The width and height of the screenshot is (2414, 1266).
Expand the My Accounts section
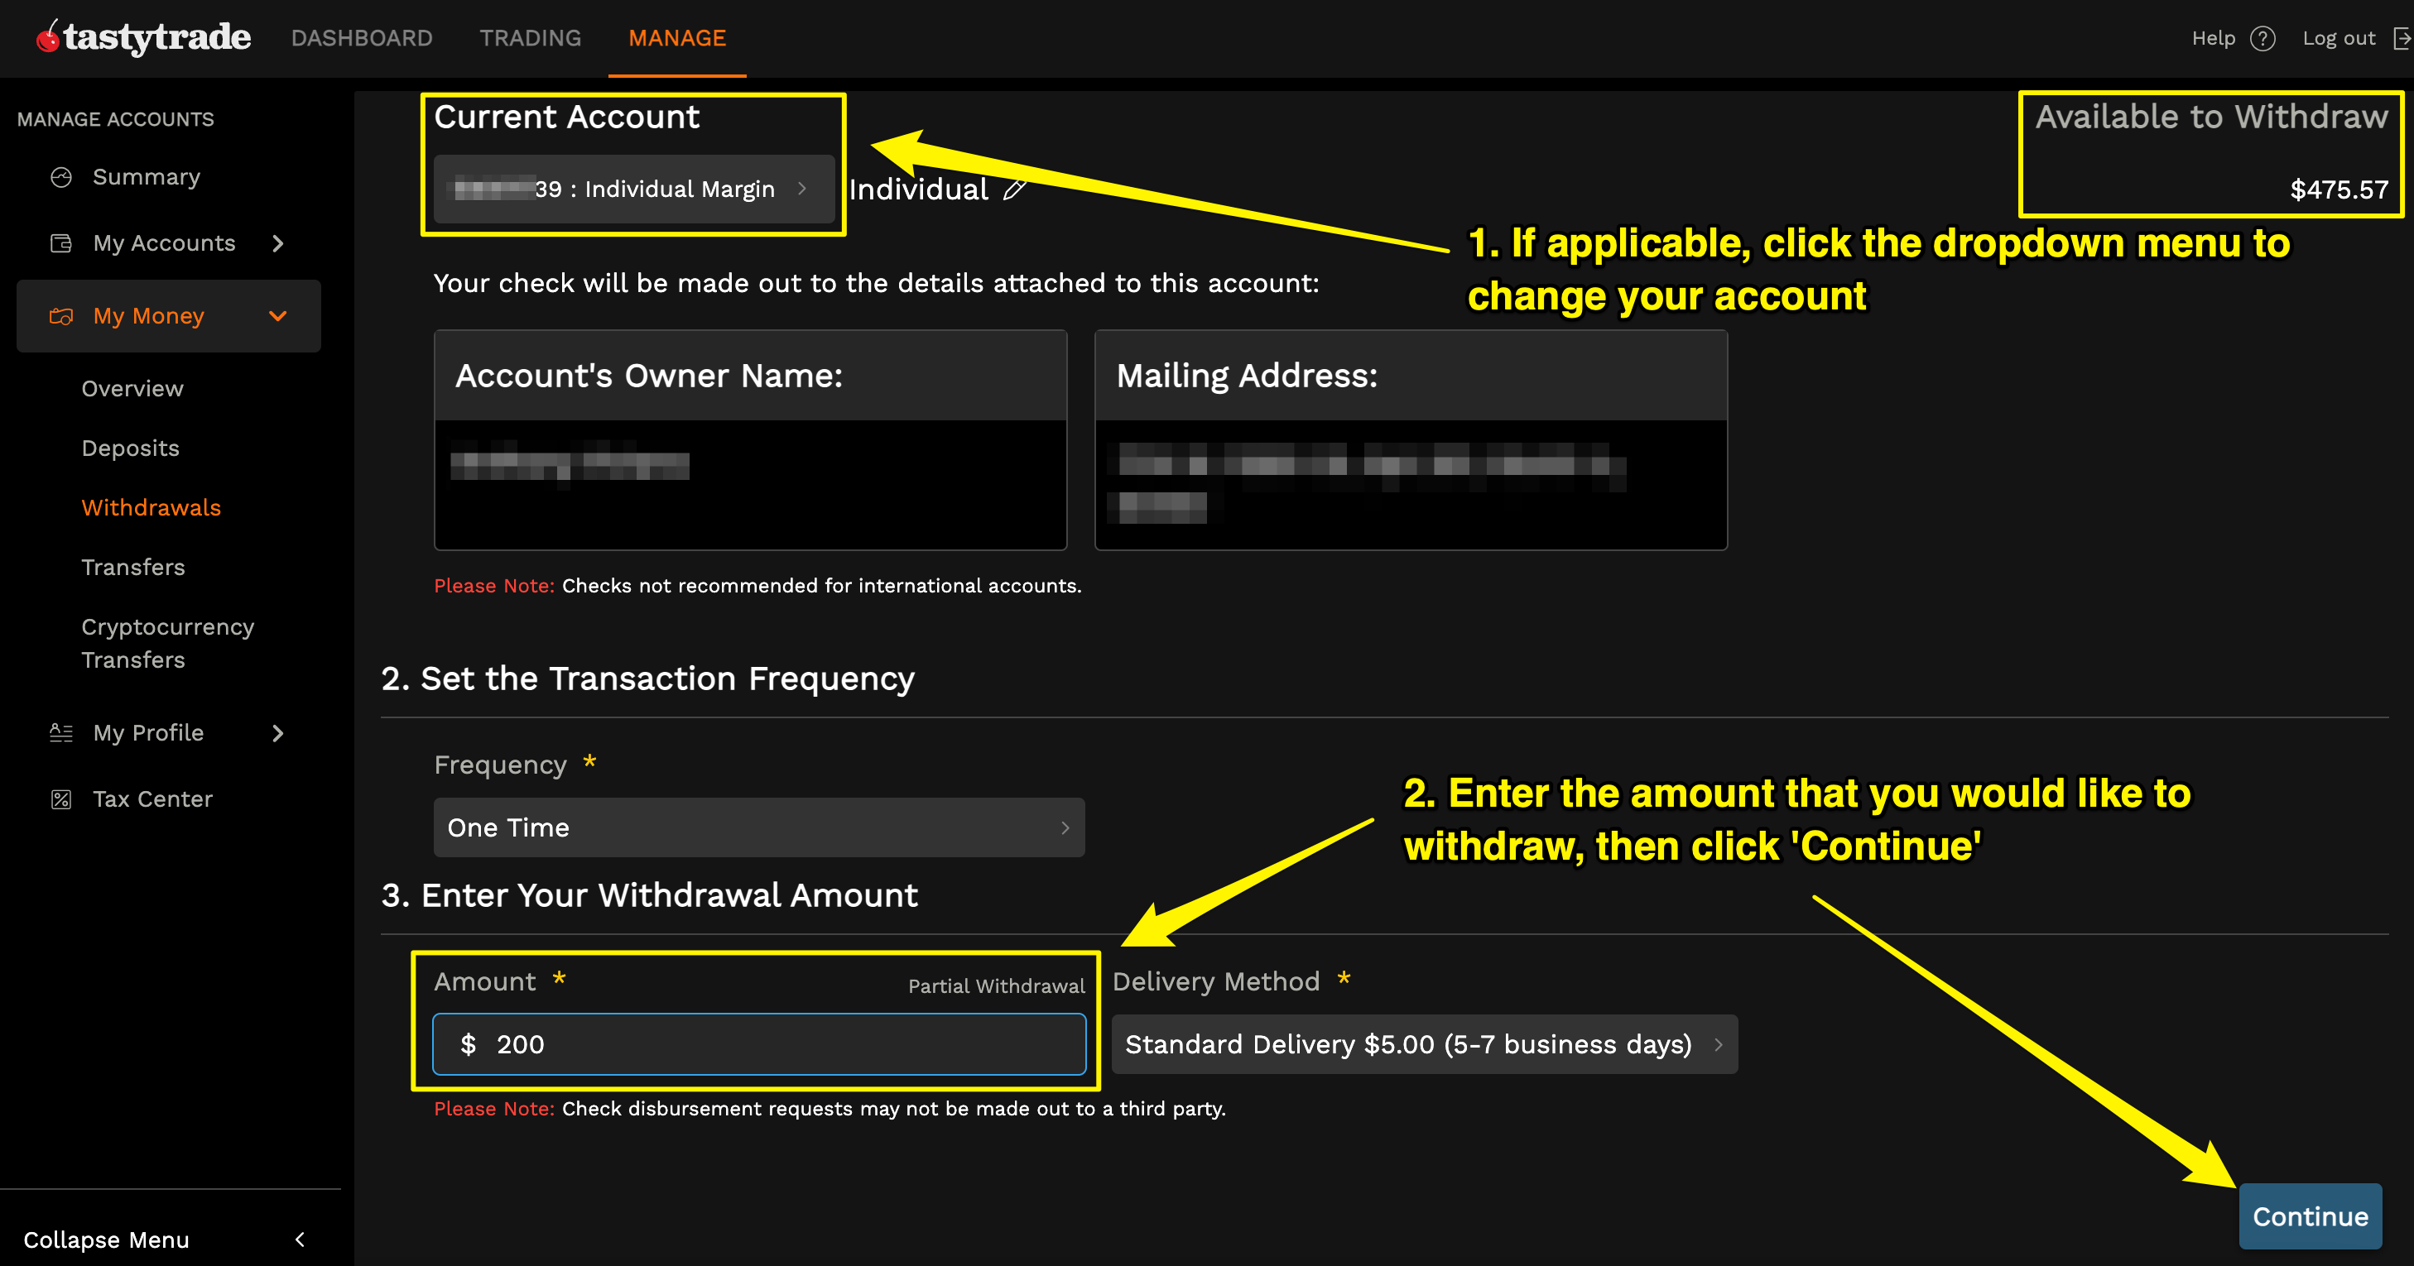pos(277,242)
